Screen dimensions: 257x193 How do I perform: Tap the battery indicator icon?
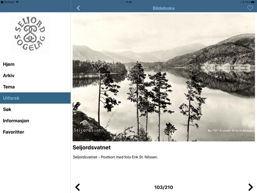tap(253, 2)
